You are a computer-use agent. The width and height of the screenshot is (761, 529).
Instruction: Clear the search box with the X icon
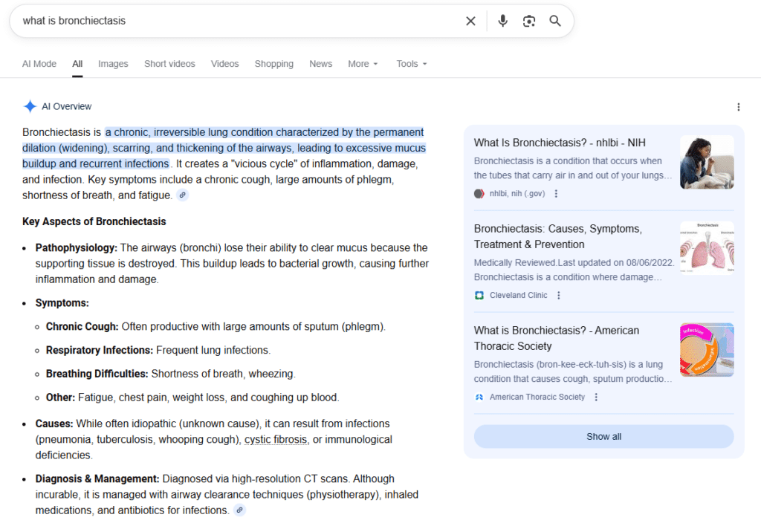470,21
